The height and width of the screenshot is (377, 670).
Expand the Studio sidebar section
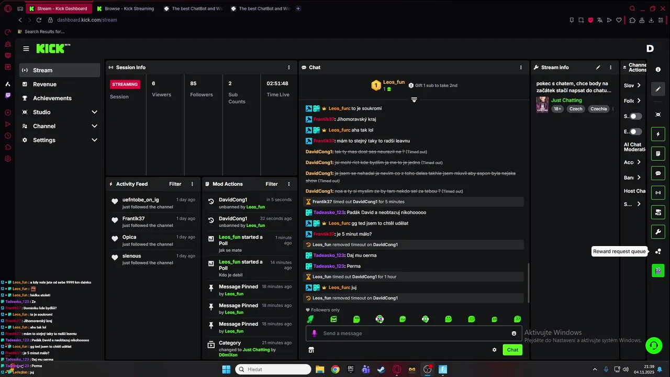point(94,112)
